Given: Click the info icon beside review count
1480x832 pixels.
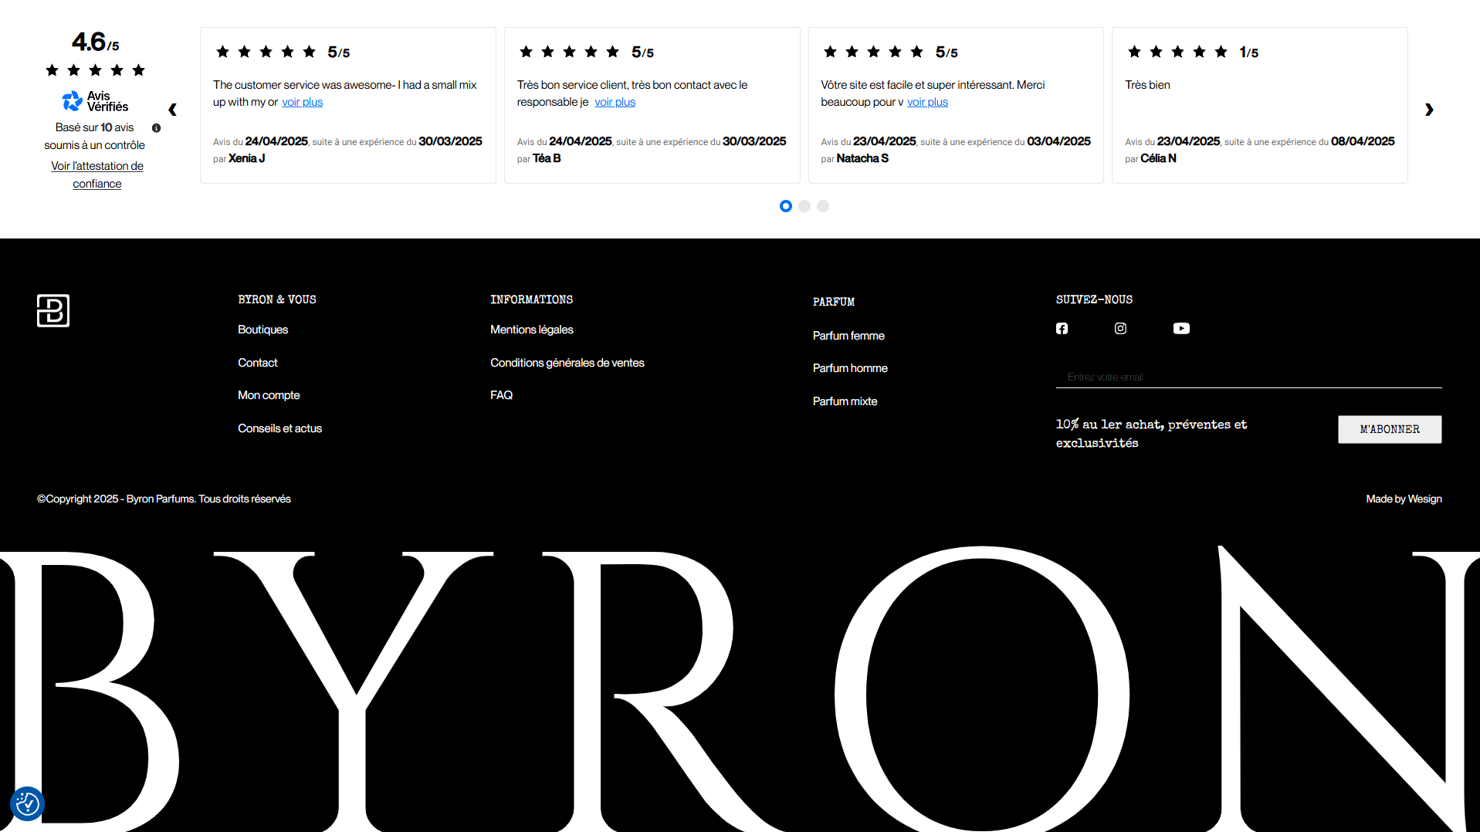Looking at the screenshot, I should click(x=156, y=128).
